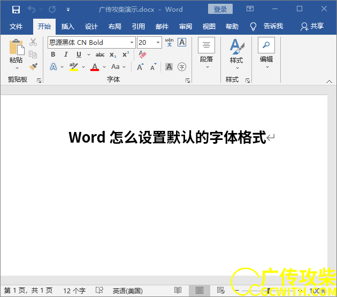Click the phonetic guide wén icon

(169, 42)
